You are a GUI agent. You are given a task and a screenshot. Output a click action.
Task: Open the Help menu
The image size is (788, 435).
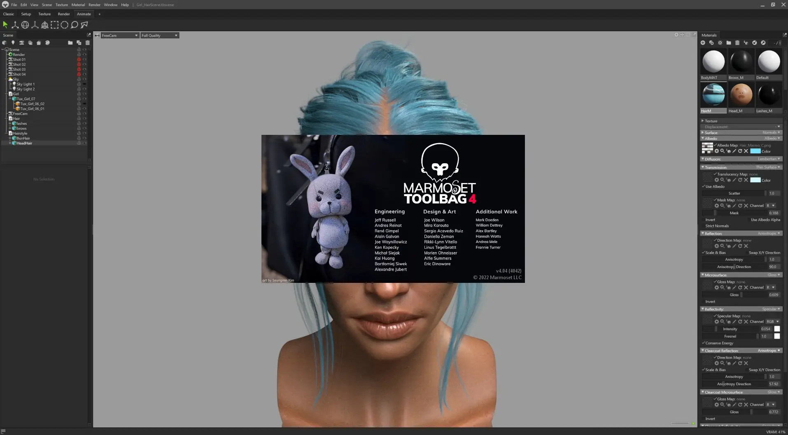125,5
